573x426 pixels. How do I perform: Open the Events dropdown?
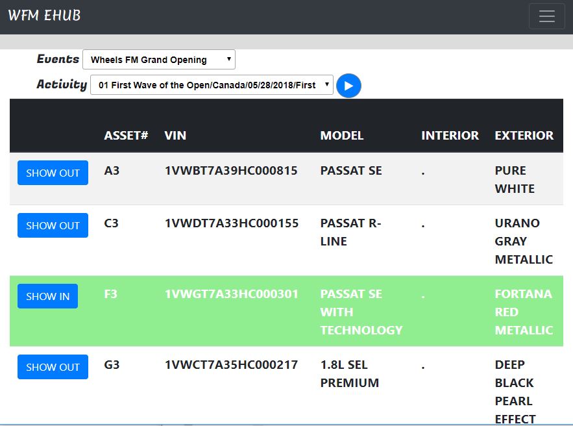159,60
